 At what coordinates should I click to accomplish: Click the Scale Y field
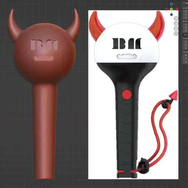click(185, 45)
